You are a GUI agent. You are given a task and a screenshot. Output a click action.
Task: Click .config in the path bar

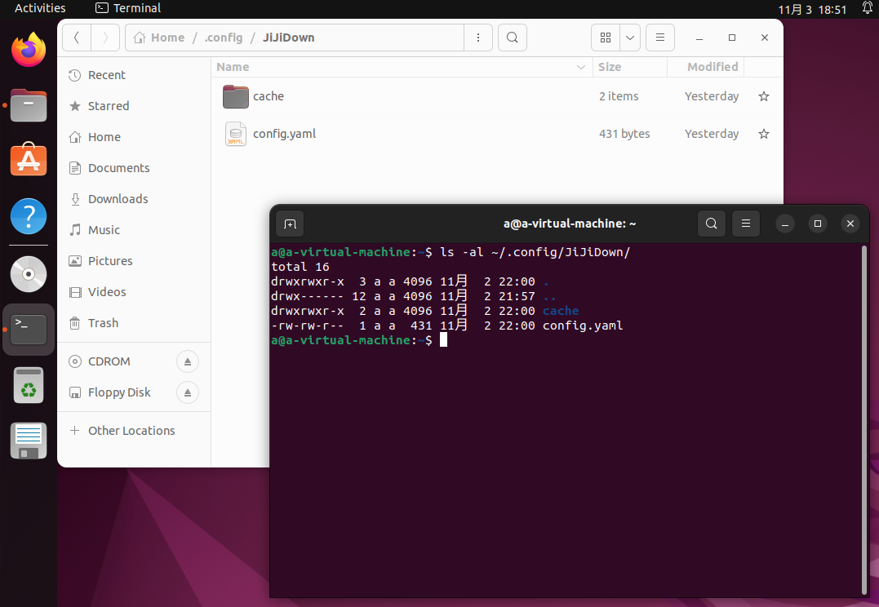coord(223,38)
